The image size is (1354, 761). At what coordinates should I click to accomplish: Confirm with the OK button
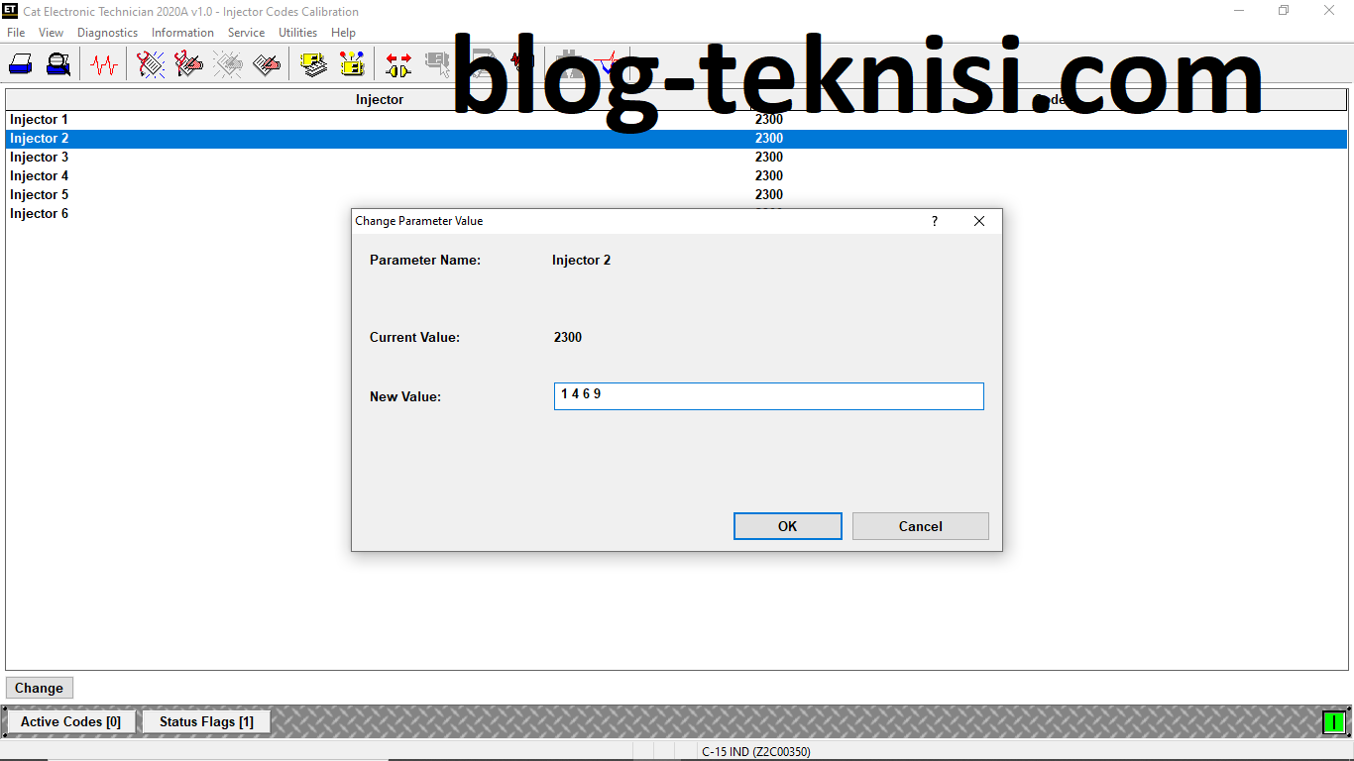(x=787, y=526)
